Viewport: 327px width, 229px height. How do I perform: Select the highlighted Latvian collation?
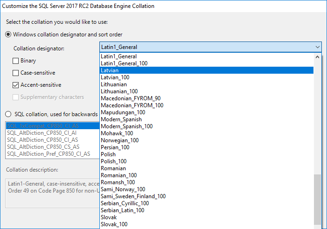[x=207, y=70]
